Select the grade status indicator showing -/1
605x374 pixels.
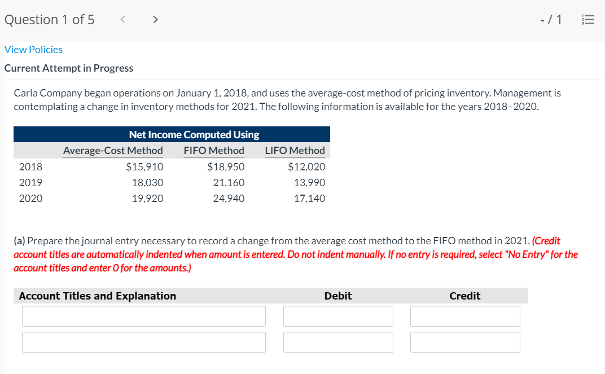coord(549,19)
